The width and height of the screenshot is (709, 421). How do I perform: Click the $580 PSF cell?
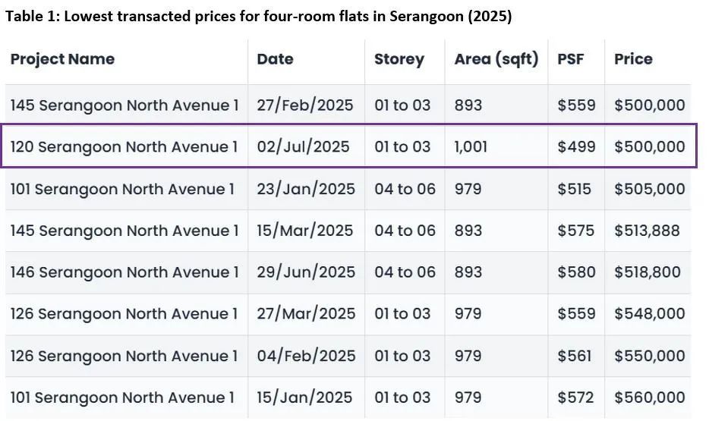(576, 272)
